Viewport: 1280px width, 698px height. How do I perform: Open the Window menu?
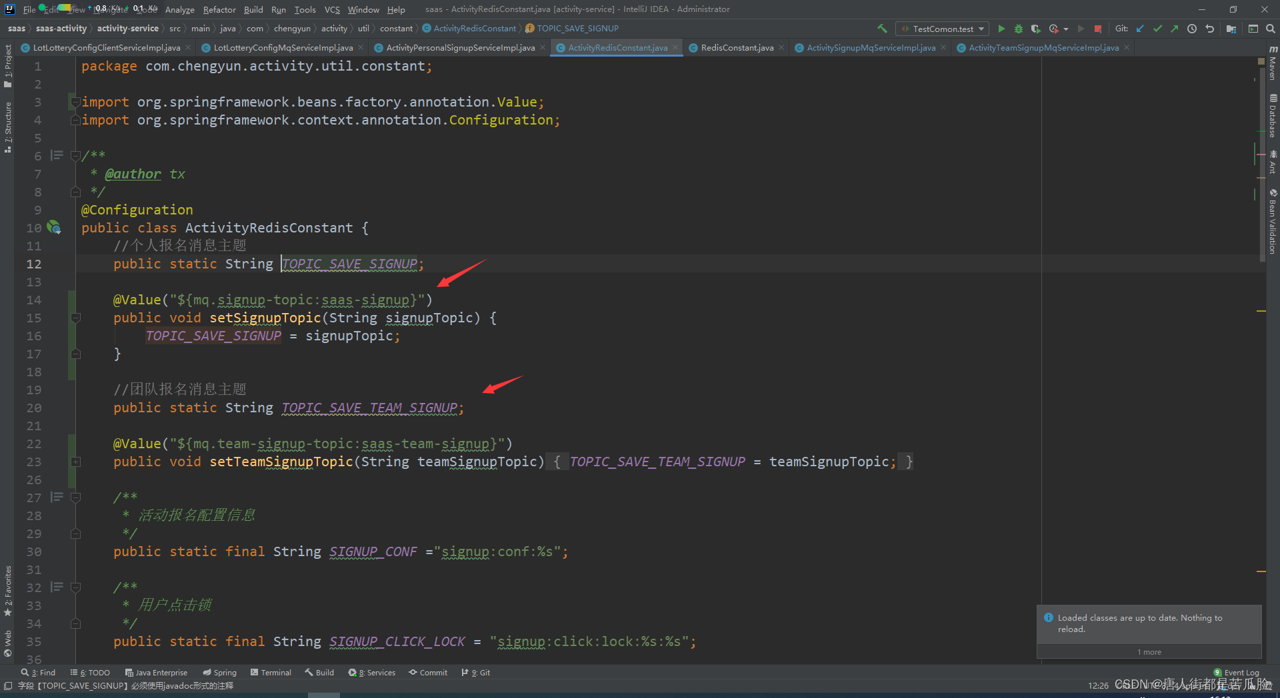pos(363,9)
